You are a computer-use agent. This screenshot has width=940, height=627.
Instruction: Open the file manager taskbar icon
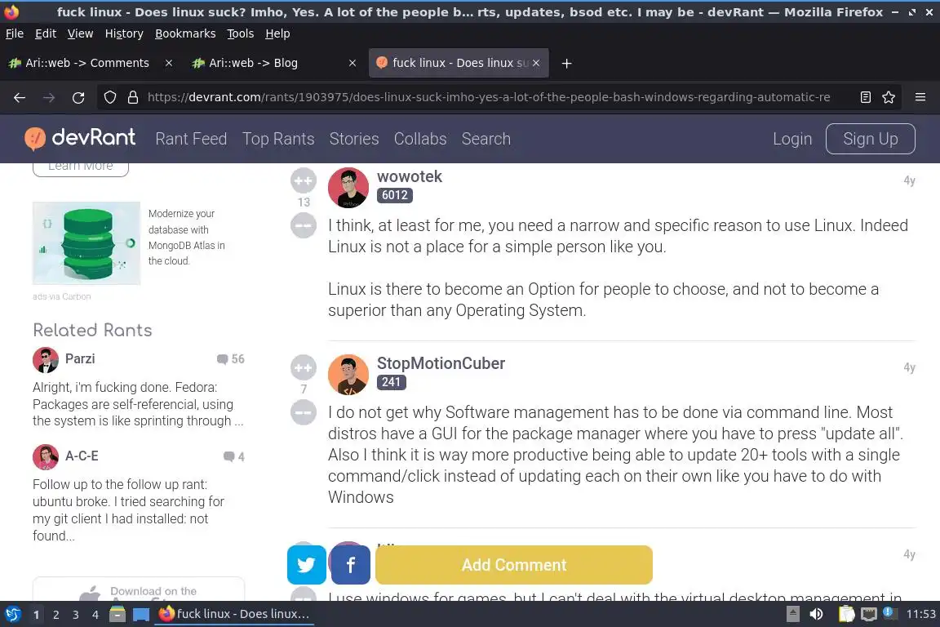[x=117, y=614]
